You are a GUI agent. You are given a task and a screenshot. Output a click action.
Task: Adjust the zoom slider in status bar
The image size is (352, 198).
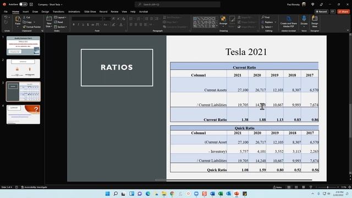coord(328,187)
